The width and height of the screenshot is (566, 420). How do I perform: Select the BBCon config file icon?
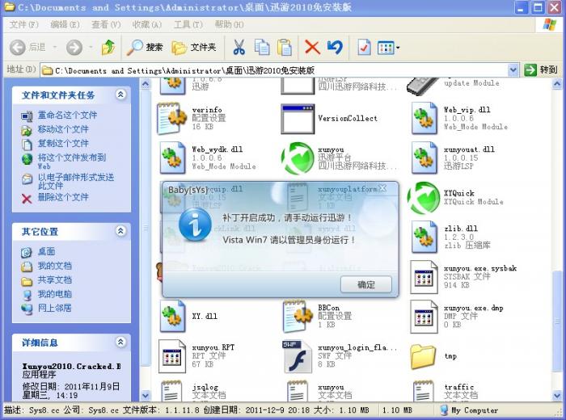pyautogui.click(x=298, y=317)
